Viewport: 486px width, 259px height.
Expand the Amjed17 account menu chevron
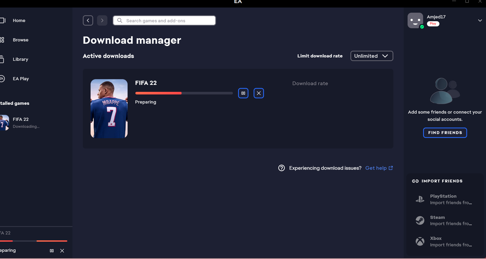tap(480, 20)
